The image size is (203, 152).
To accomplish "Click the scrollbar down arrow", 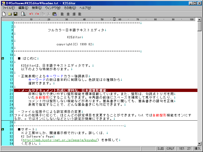I will pyautogui.click(x=199, y=143).
